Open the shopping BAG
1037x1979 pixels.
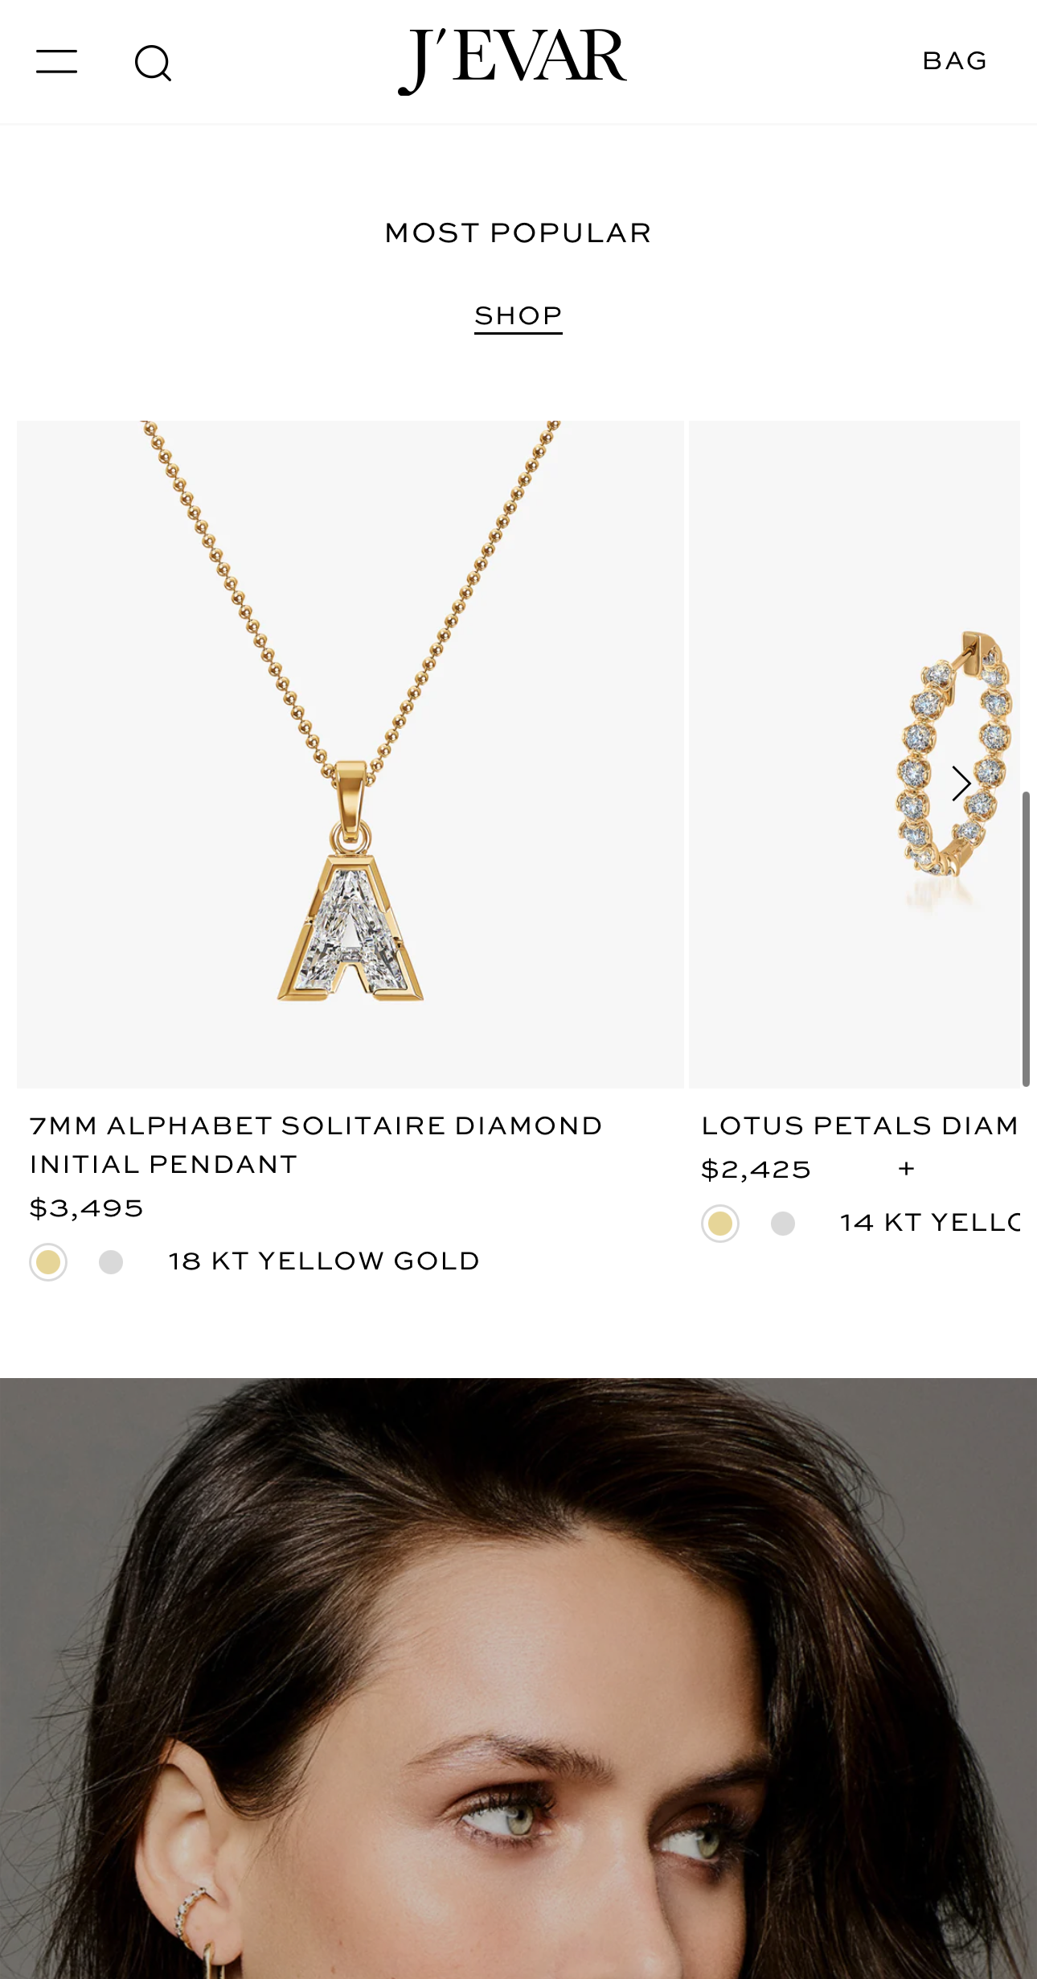click(x=954, y=61)
